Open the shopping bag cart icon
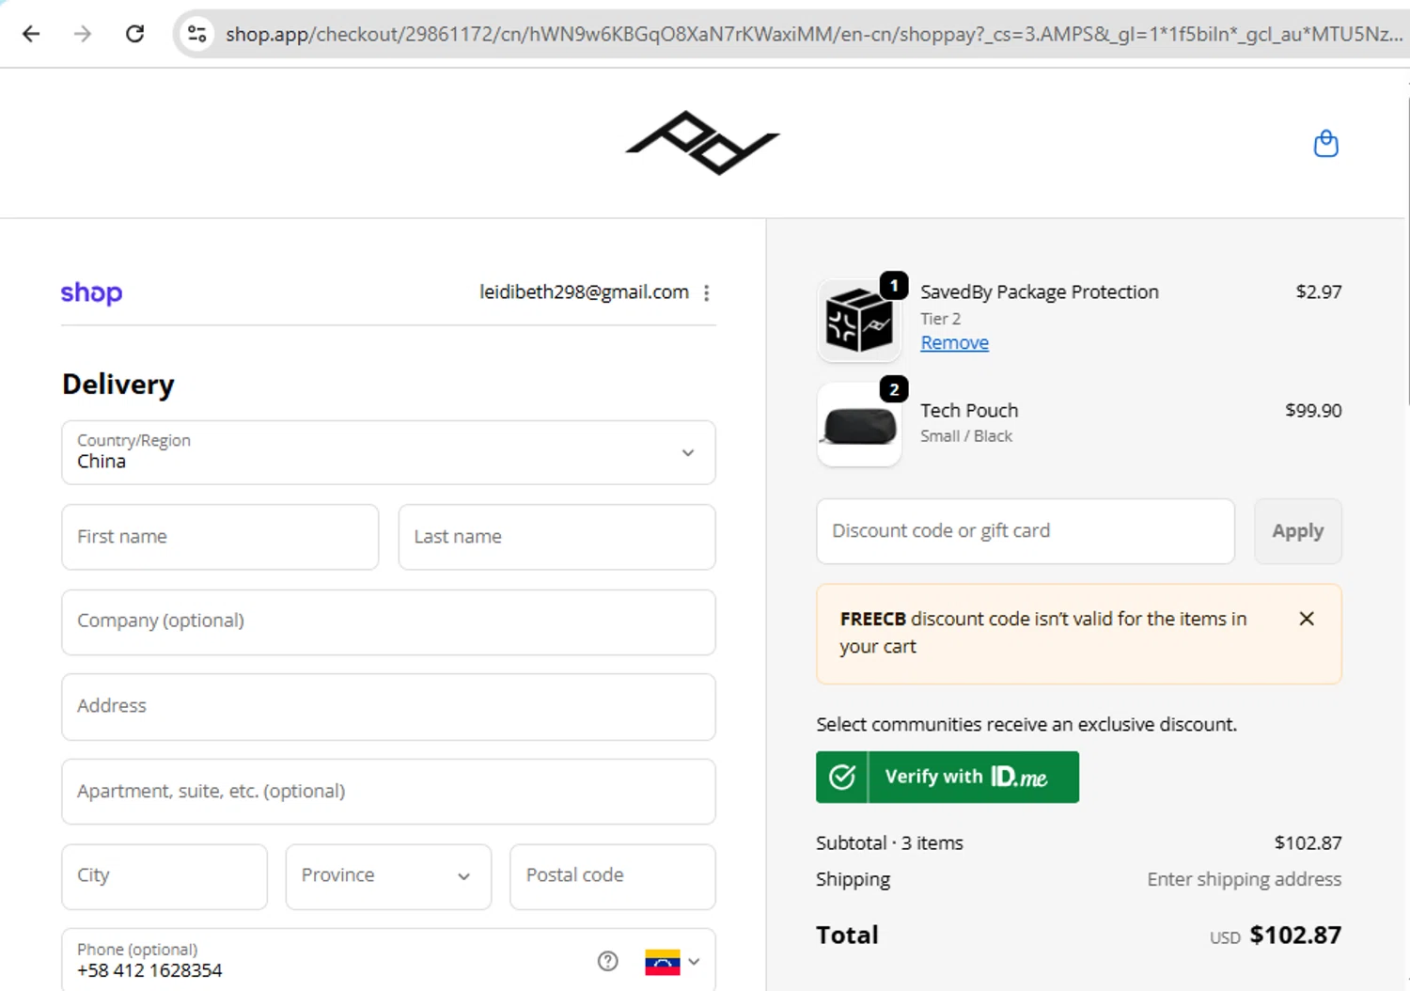The image size is (1410, 991). (1325, 144)
